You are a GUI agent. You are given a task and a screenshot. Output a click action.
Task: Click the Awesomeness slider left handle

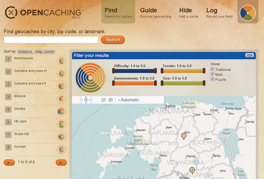click(x=114, y=83)
